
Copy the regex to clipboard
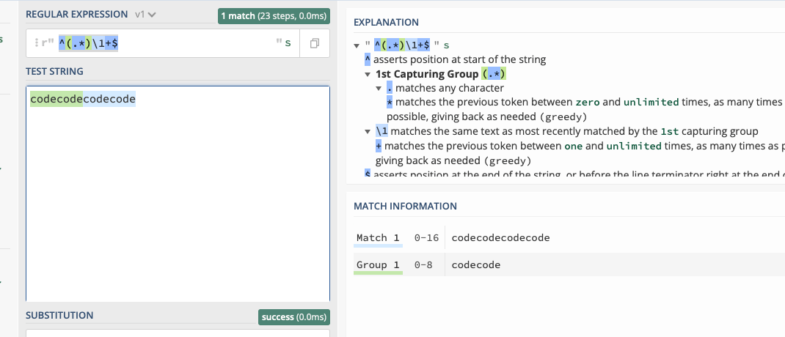(315, 43)
